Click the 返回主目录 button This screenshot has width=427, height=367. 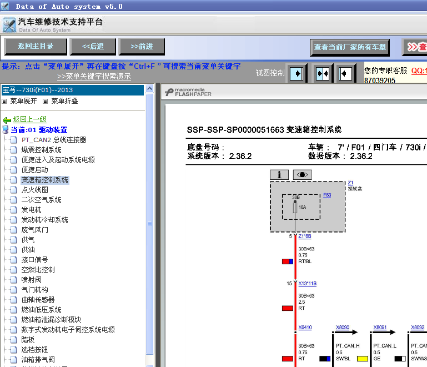pyautogui.click(x=36, y=46)
